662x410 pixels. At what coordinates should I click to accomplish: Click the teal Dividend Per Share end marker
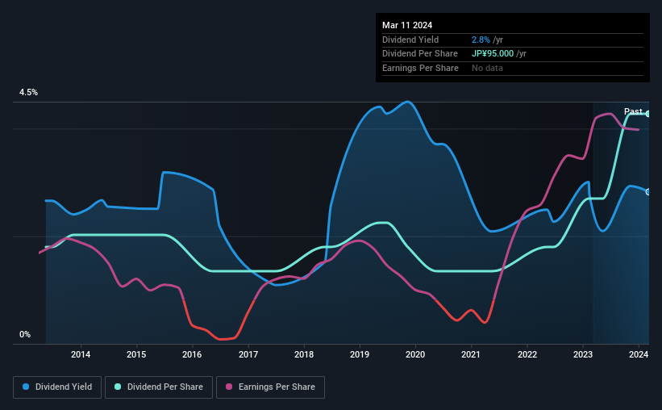pyautogui.click(x=648, y=114)
